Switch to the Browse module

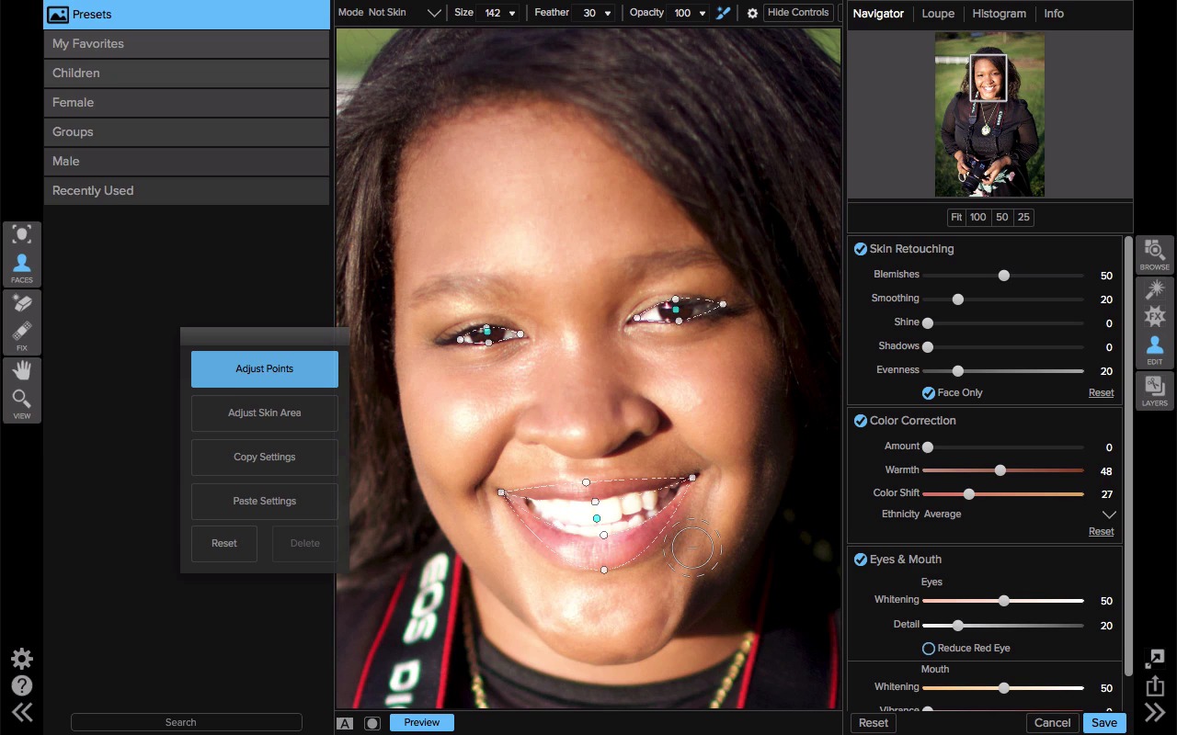click(1155, 254)
